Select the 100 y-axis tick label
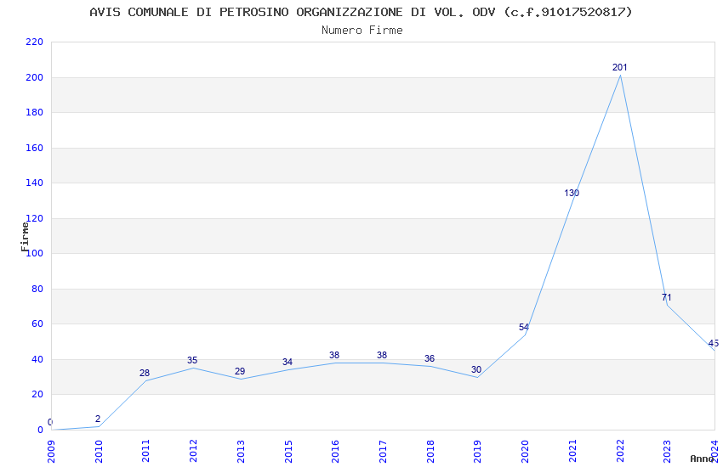723x467 pixels. pos(35,253)
